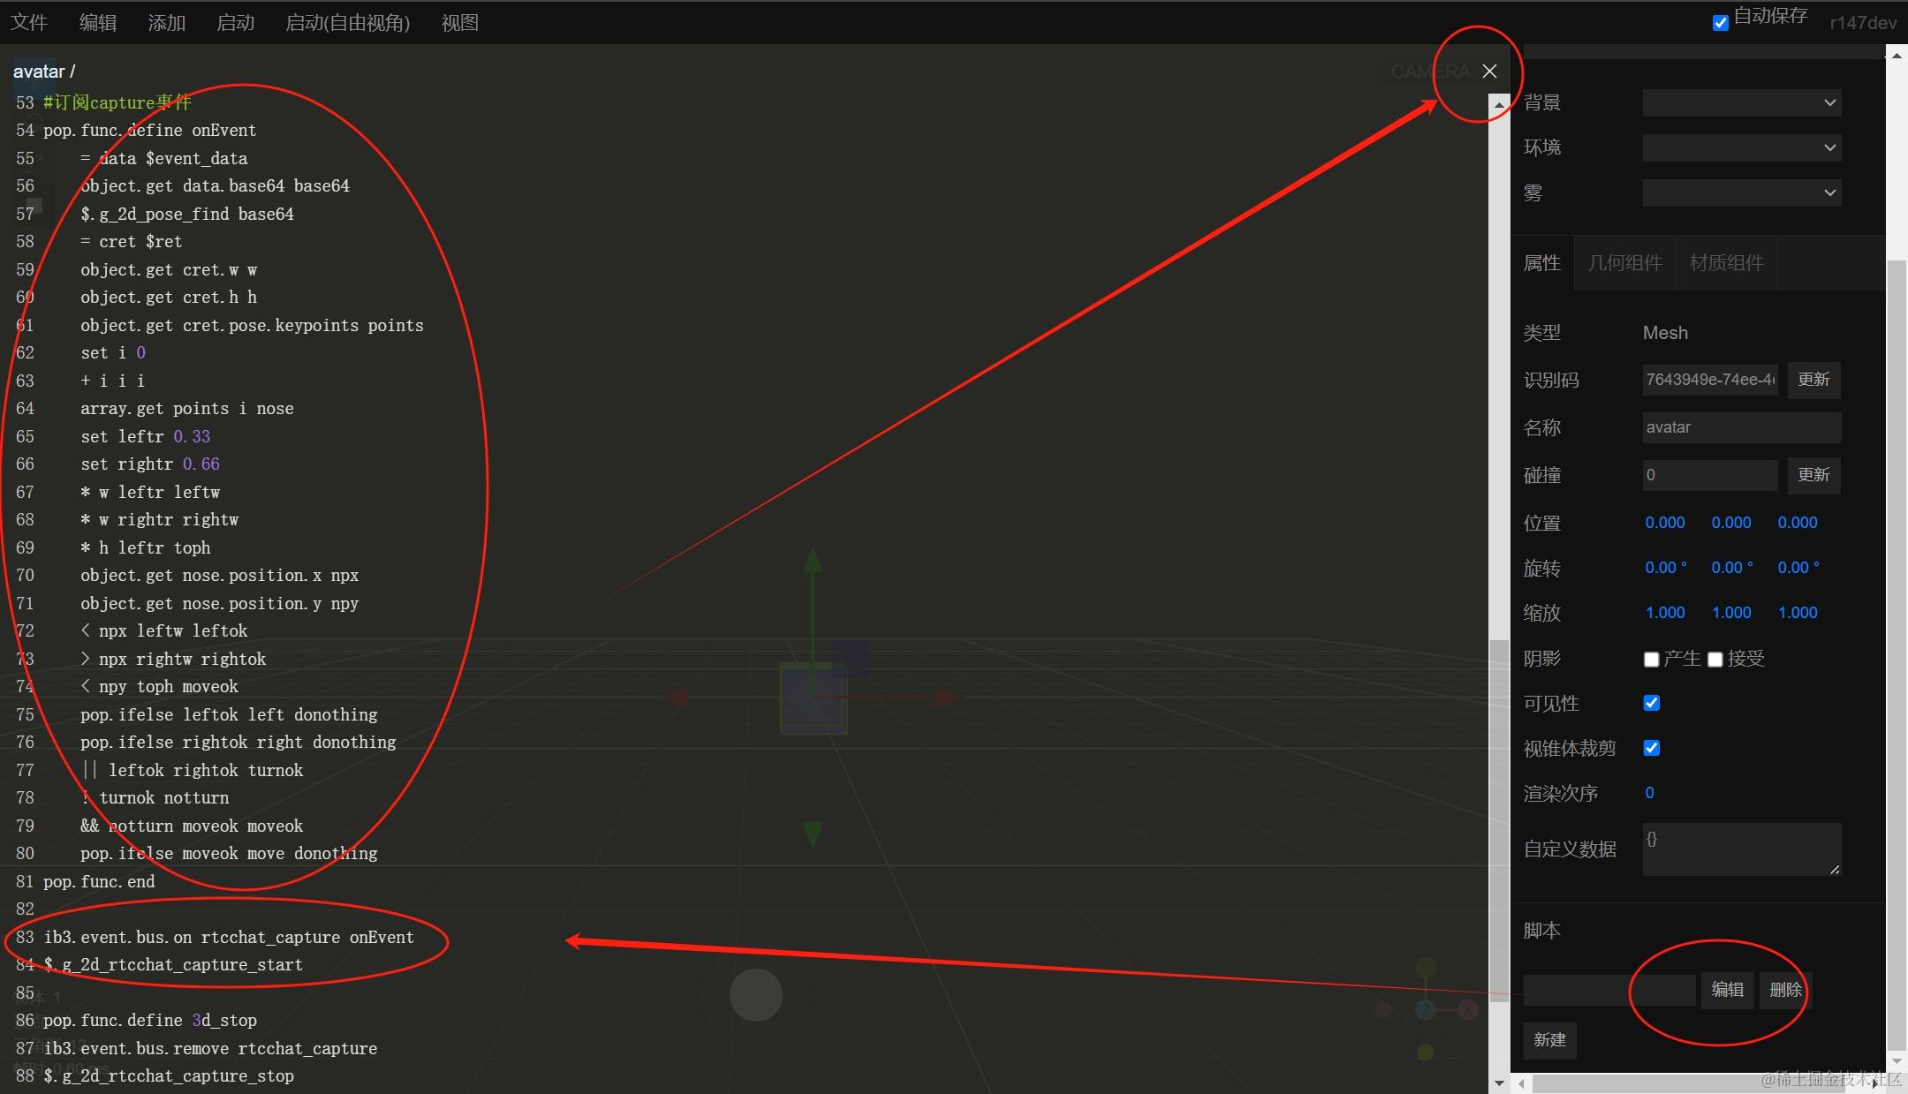Enable the 产生 shadow cast checkbox

pos(1651,660)
